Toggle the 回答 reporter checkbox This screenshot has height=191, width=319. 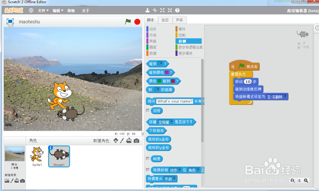tap(148, 110)
